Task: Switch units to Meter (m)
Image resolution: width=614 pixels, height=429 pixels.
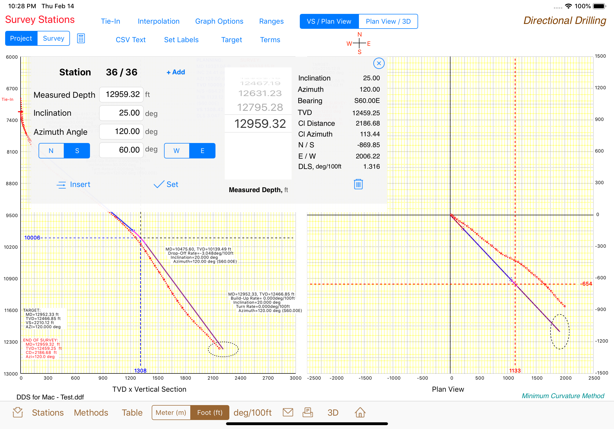Action: click(171, 413)
